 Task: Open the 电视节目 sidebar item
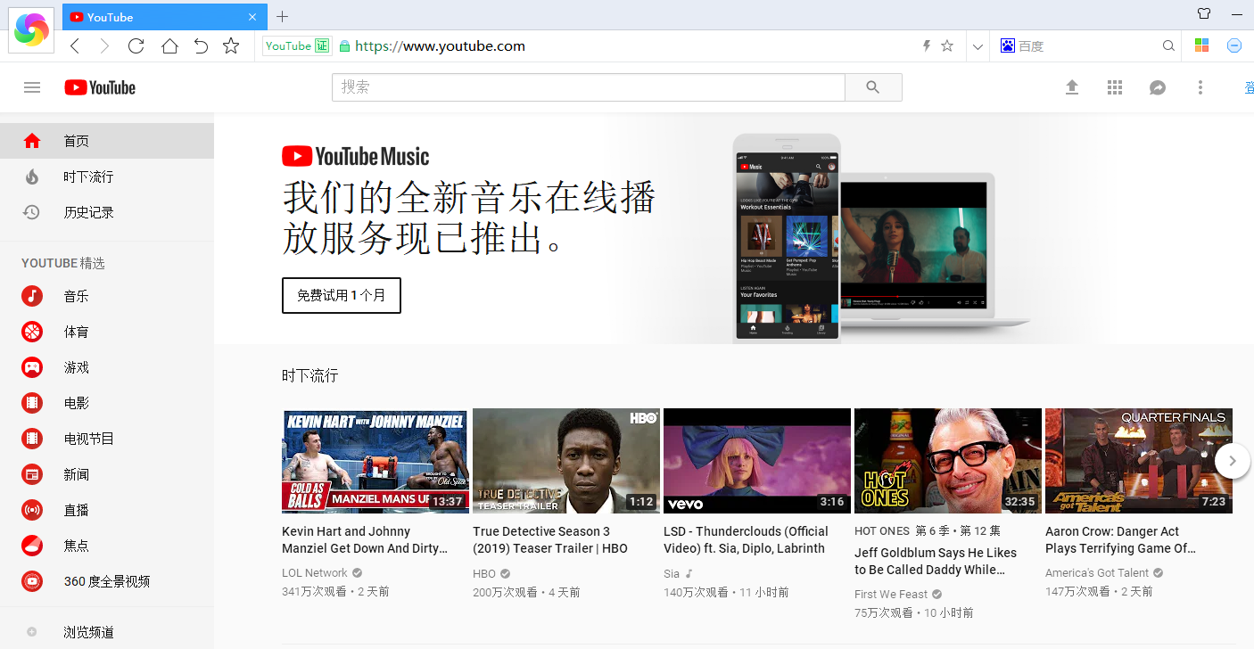point(107,439)
